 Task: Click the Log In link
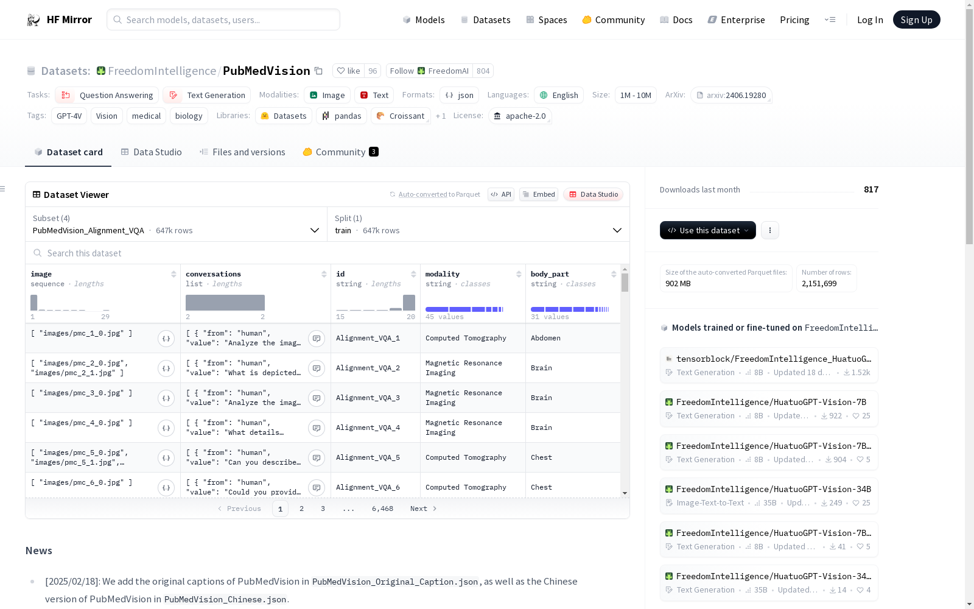point(870,20)
